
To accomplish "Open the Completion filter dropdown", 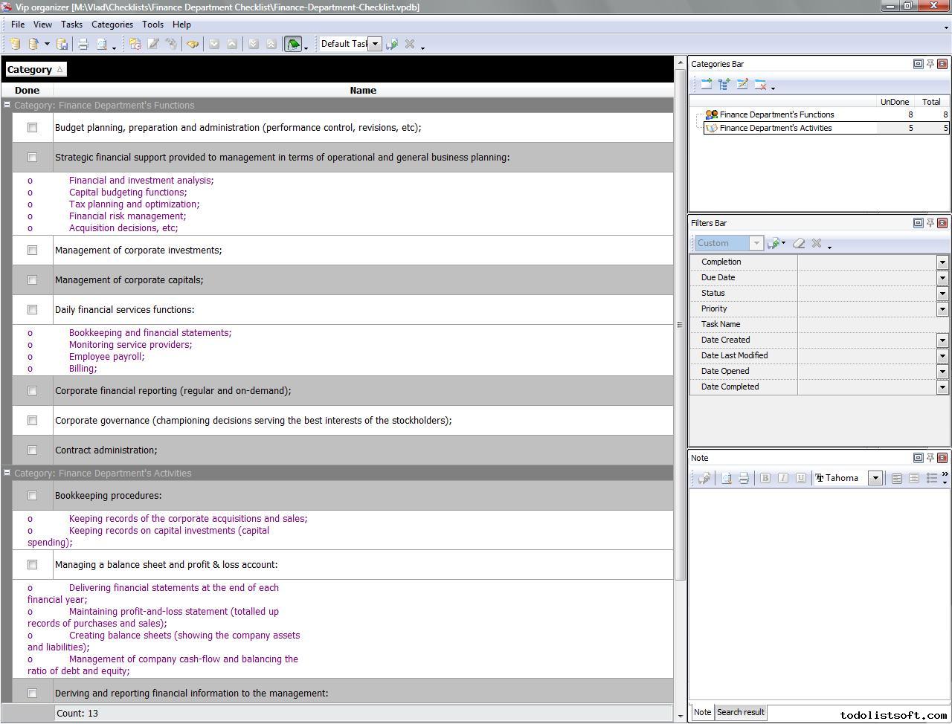I will [942, 262].
